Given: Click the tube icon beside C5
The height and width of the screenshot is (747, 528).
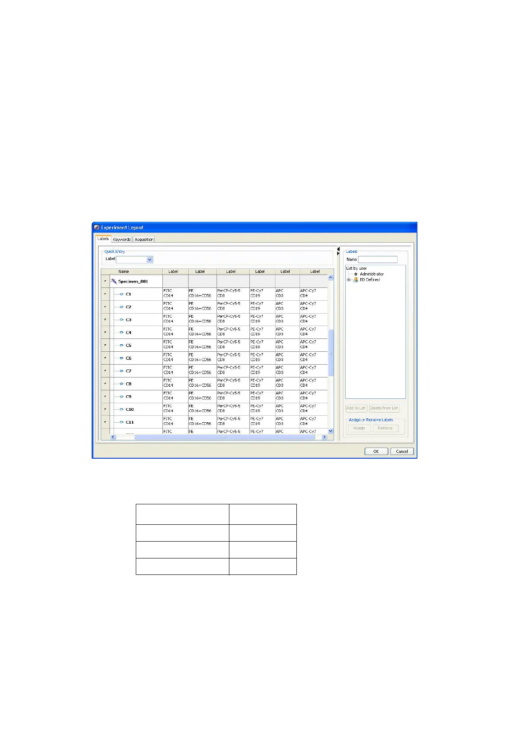Looking at the screenshot, I should 122,345.
